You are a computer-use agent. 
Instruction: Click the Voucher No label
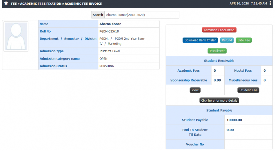pos(195,144)
